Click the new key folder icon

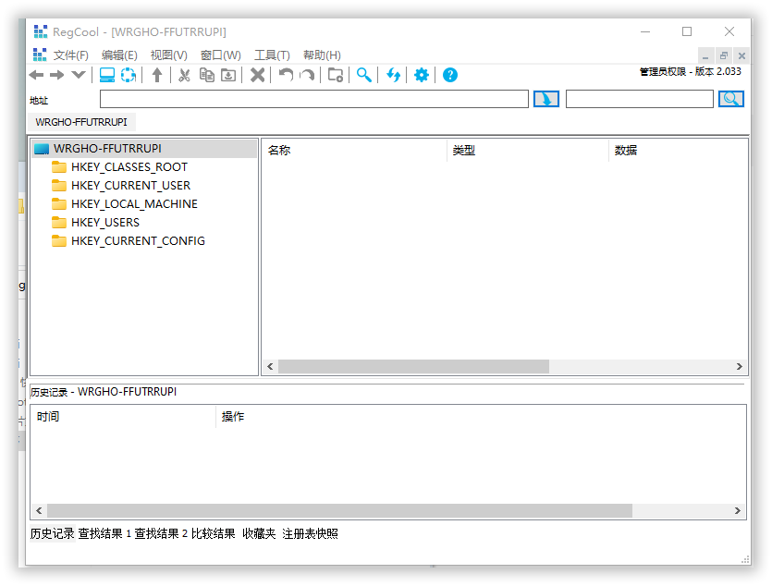(336, 75)
